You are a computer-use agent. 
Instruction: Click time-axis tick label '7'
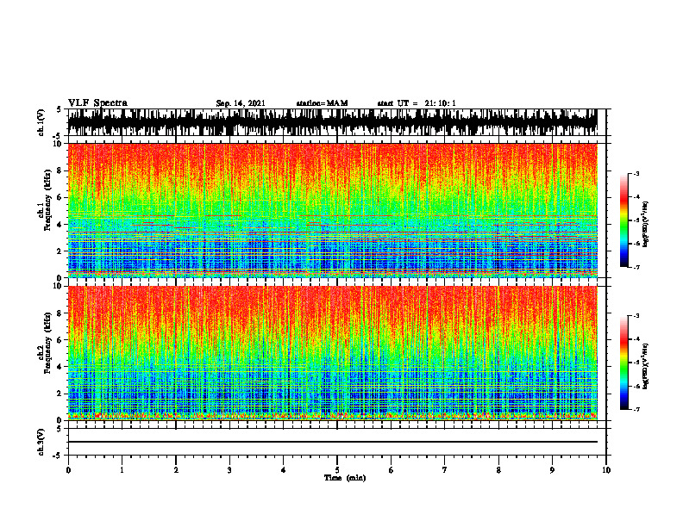click(445, 470)
